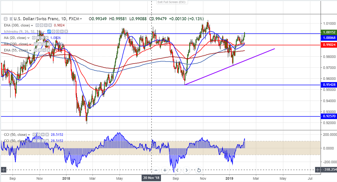View Ichimoku source code braces icon
The height and width of the screenshot is (182, 337).
[x=58, y=32]
